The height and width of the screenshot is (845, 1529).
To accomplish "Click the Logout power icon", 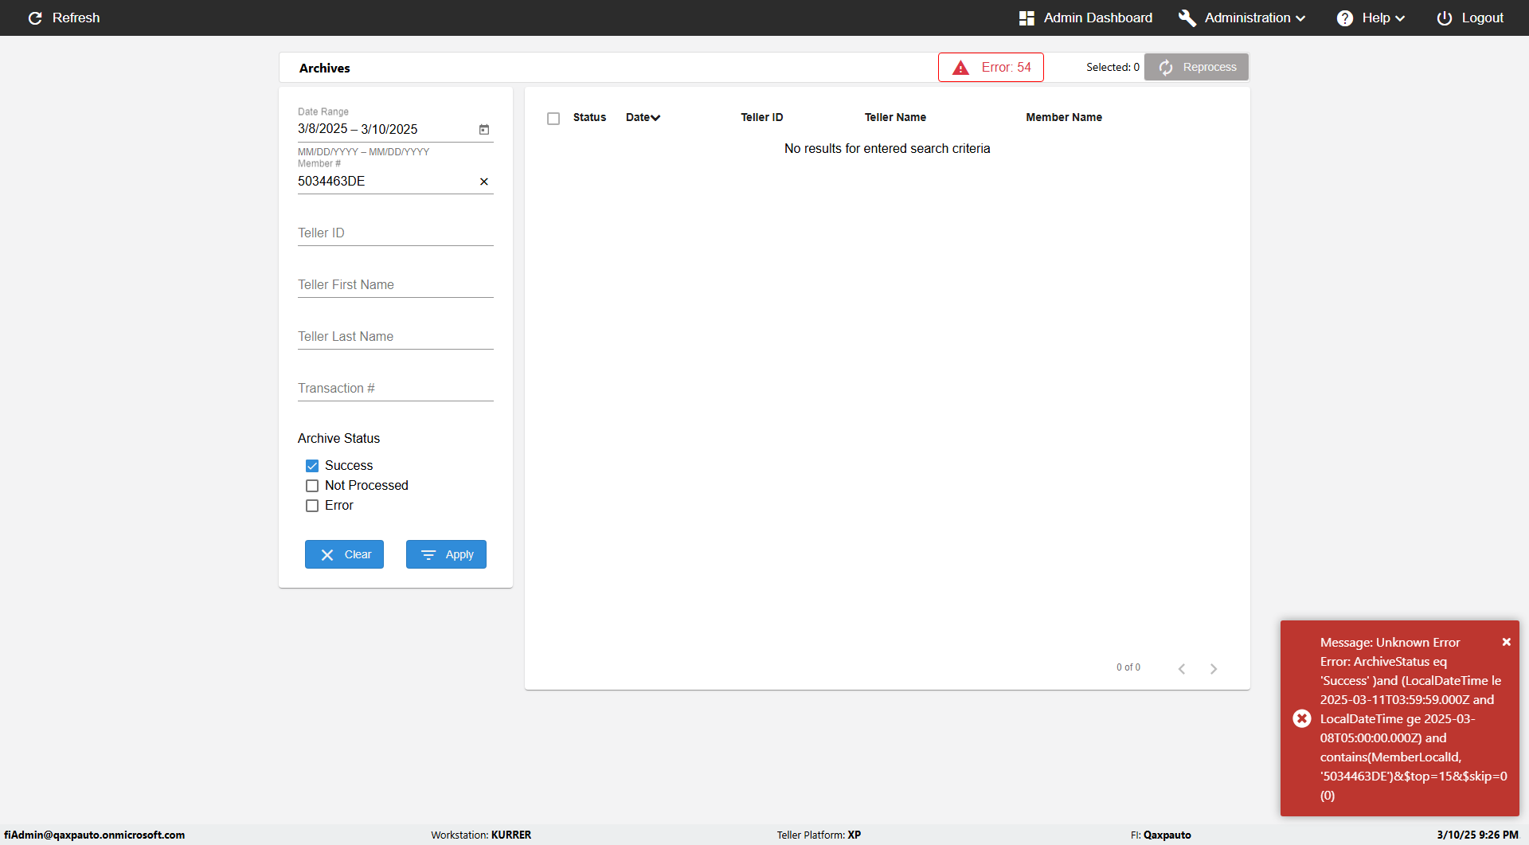I will (1445, 18).
